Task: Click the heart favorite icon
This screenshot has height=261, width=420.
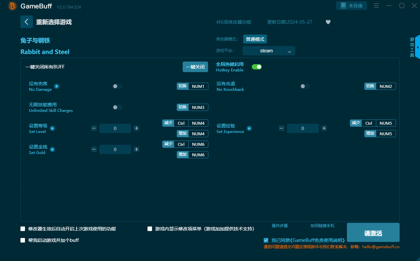Action: coord(328,22)
